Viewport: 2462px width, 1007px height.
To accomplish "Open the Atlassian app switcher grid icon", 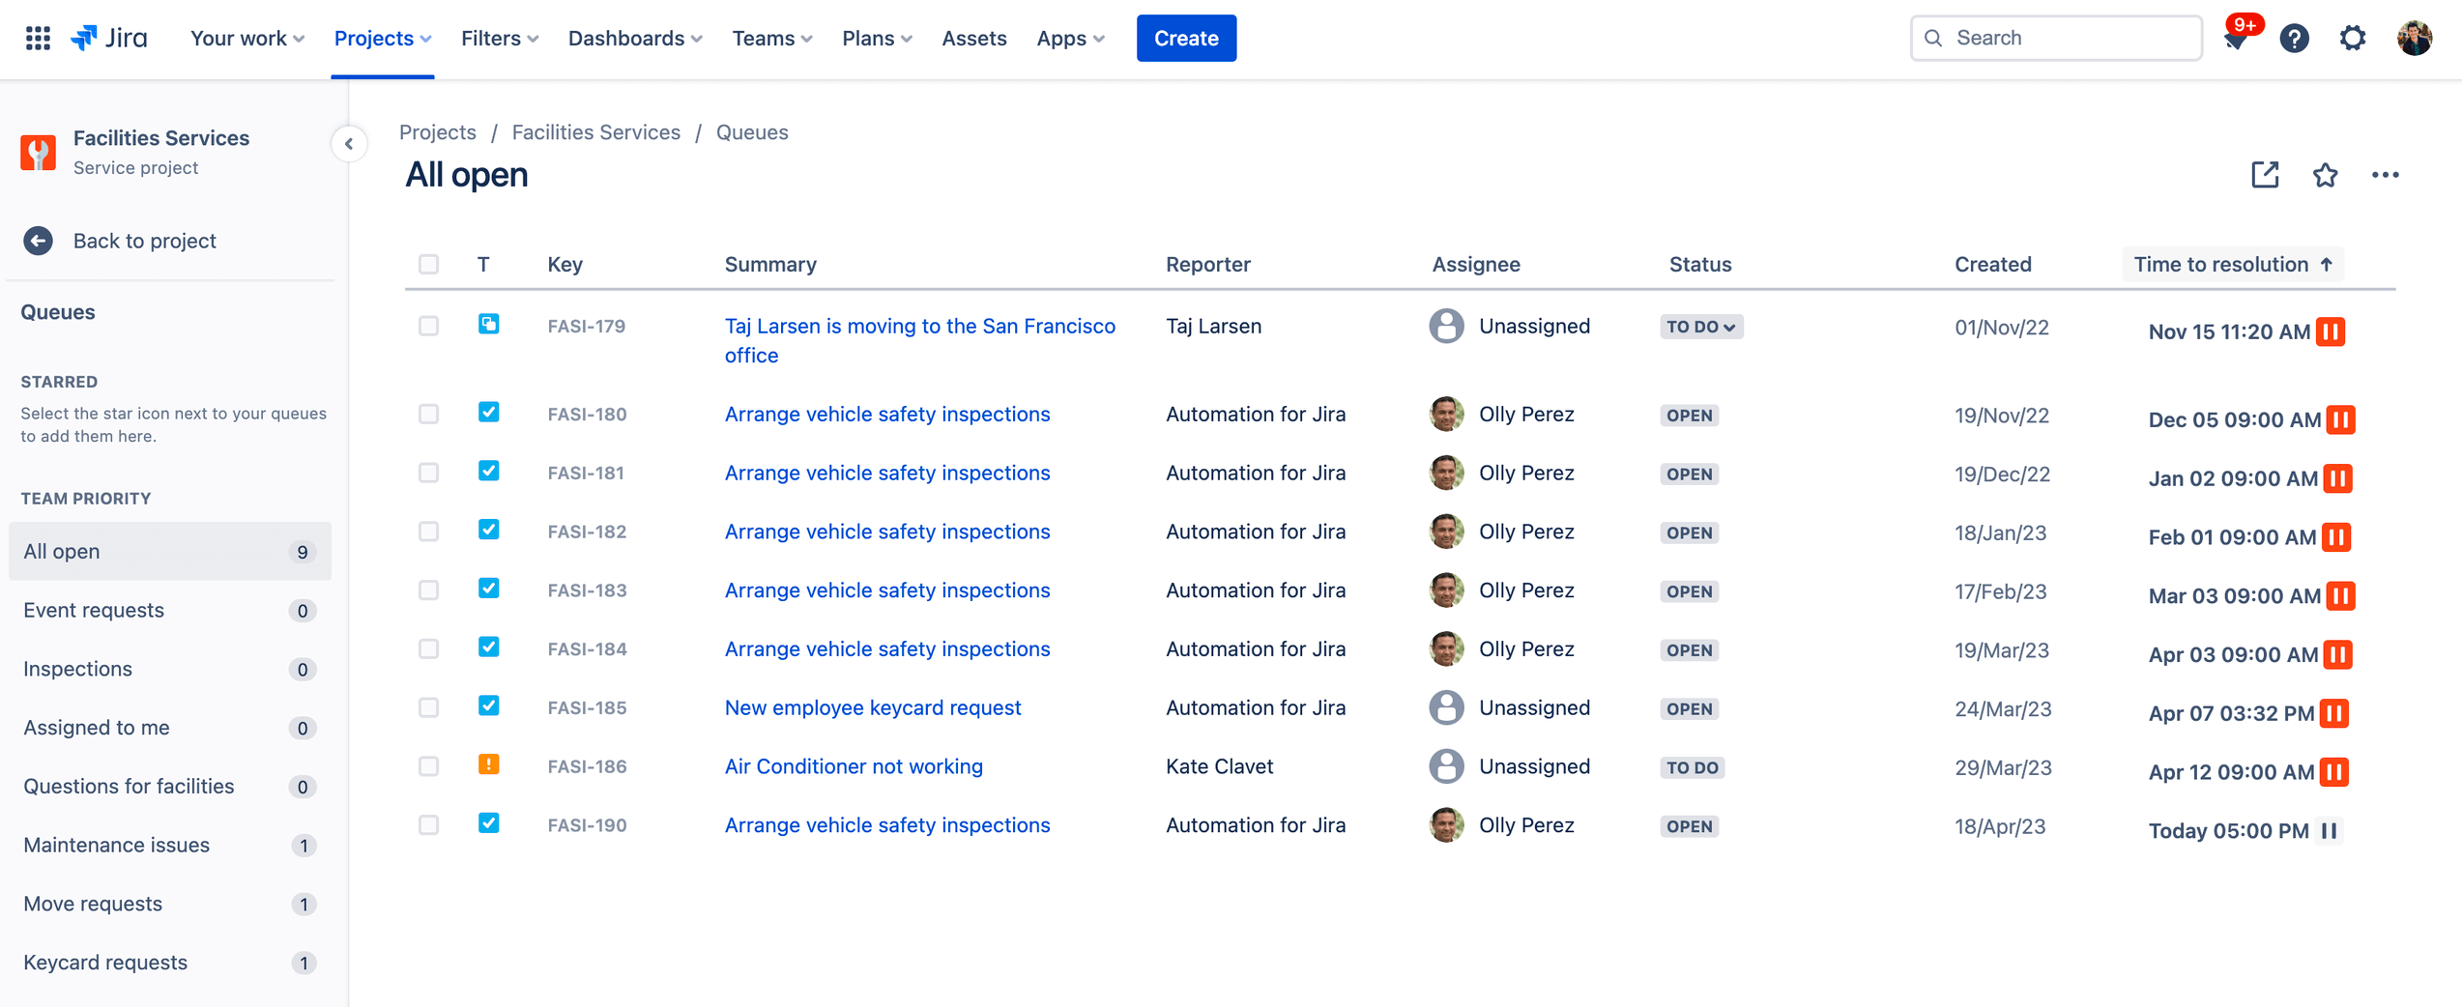I will pyautogui.click(x=37, y=38).
